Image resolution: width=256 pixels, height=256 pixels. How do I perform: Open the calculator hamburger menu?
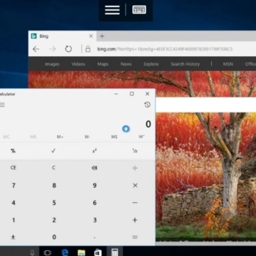point(2,105)
